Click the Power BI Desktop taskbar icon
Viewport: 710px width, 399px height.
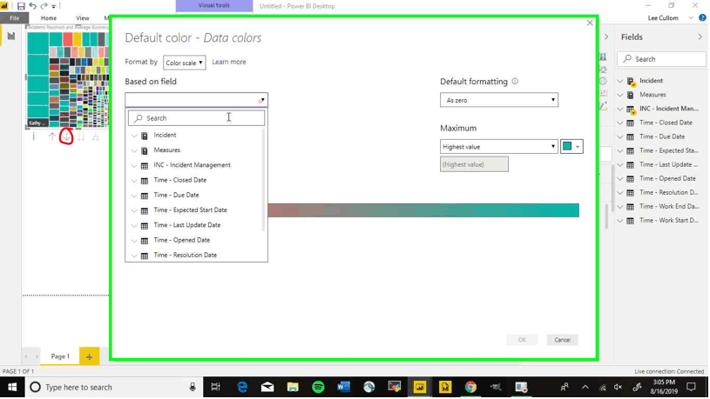pyautogui.click(x=420, y=387)
